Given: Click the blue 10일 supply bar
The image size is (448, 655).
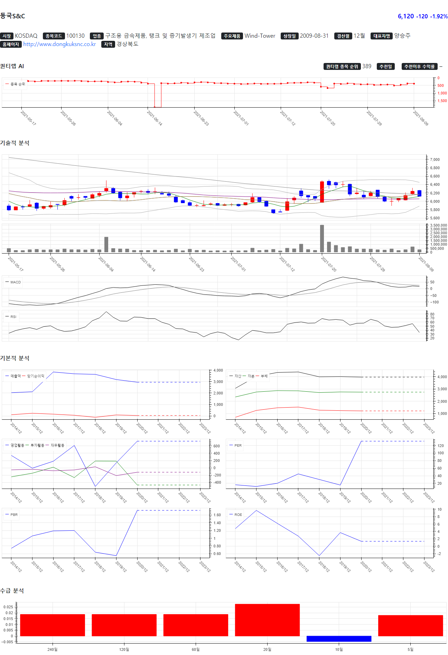Looking at the screenshot, I should (x=339, y=639).
